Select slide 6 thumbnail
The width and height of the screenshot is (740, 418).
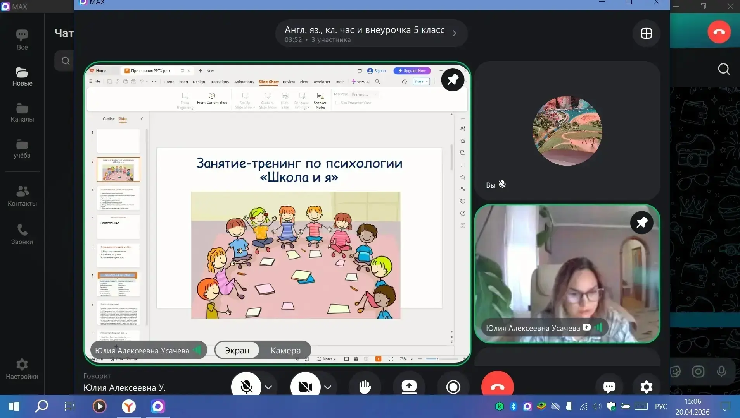pos(118,284)
